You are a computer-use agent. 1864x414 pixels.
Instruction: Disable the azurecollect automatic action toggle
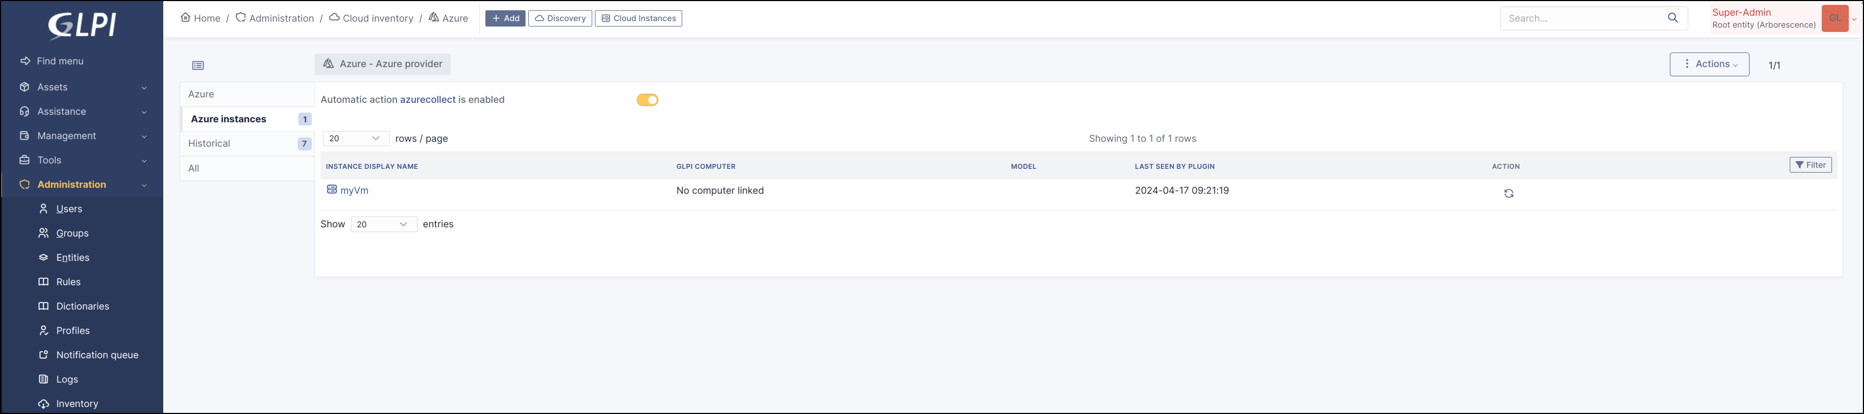pyautogui.click(x=647, y=100)
